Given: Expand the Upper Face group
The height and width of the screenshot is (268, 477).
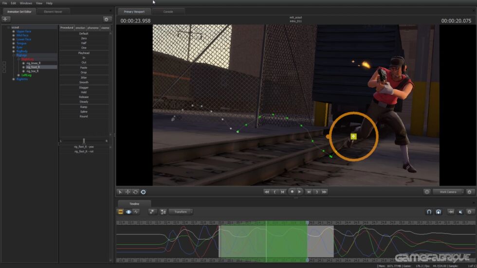Looking at the screenshot, I should tap(14, 31).
